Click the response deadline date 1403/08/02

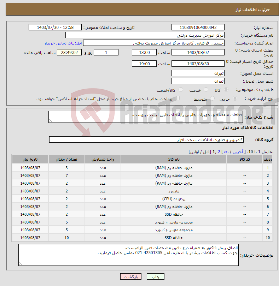point(198,53)
